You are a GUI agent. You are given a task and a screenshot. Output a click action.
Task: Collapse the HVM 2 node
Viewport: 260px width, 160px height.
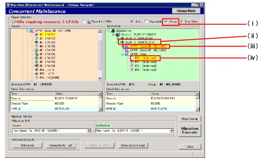[x=118, y=42]
